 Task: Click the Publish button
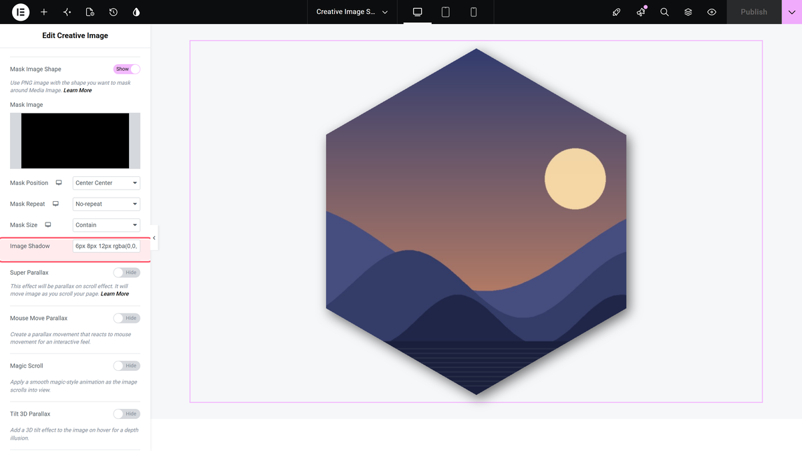coord(754,12)
